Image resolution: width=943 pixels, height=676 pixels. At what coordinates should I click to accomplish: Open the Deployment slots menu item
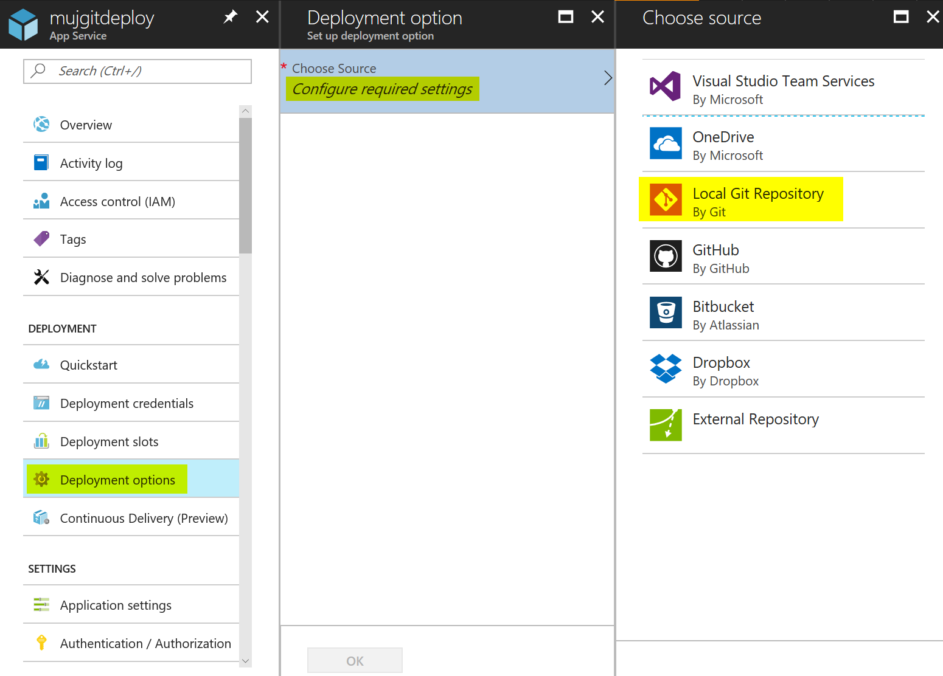point(131,441)
